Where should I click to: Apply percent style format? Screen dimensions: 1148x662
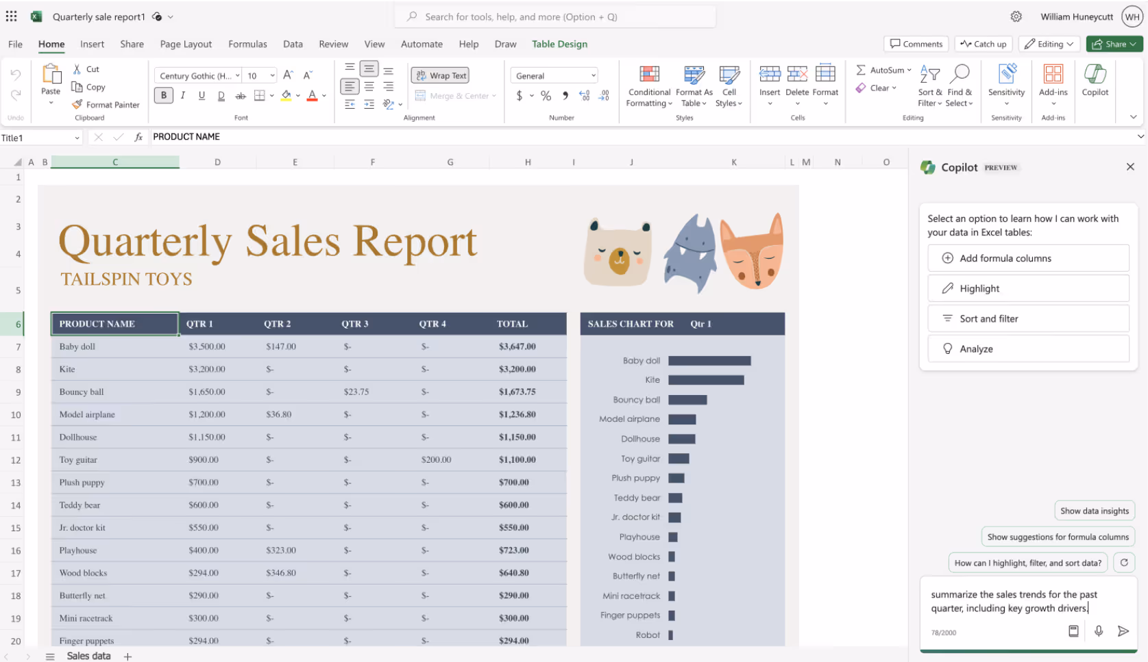click(546, 96)
